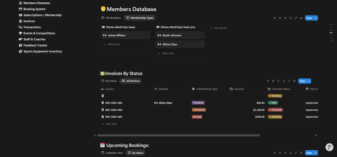The width and height of the screenshot is (337, 157).
Task: Switch to the All Members tab
Action: [x=111, y=18]
